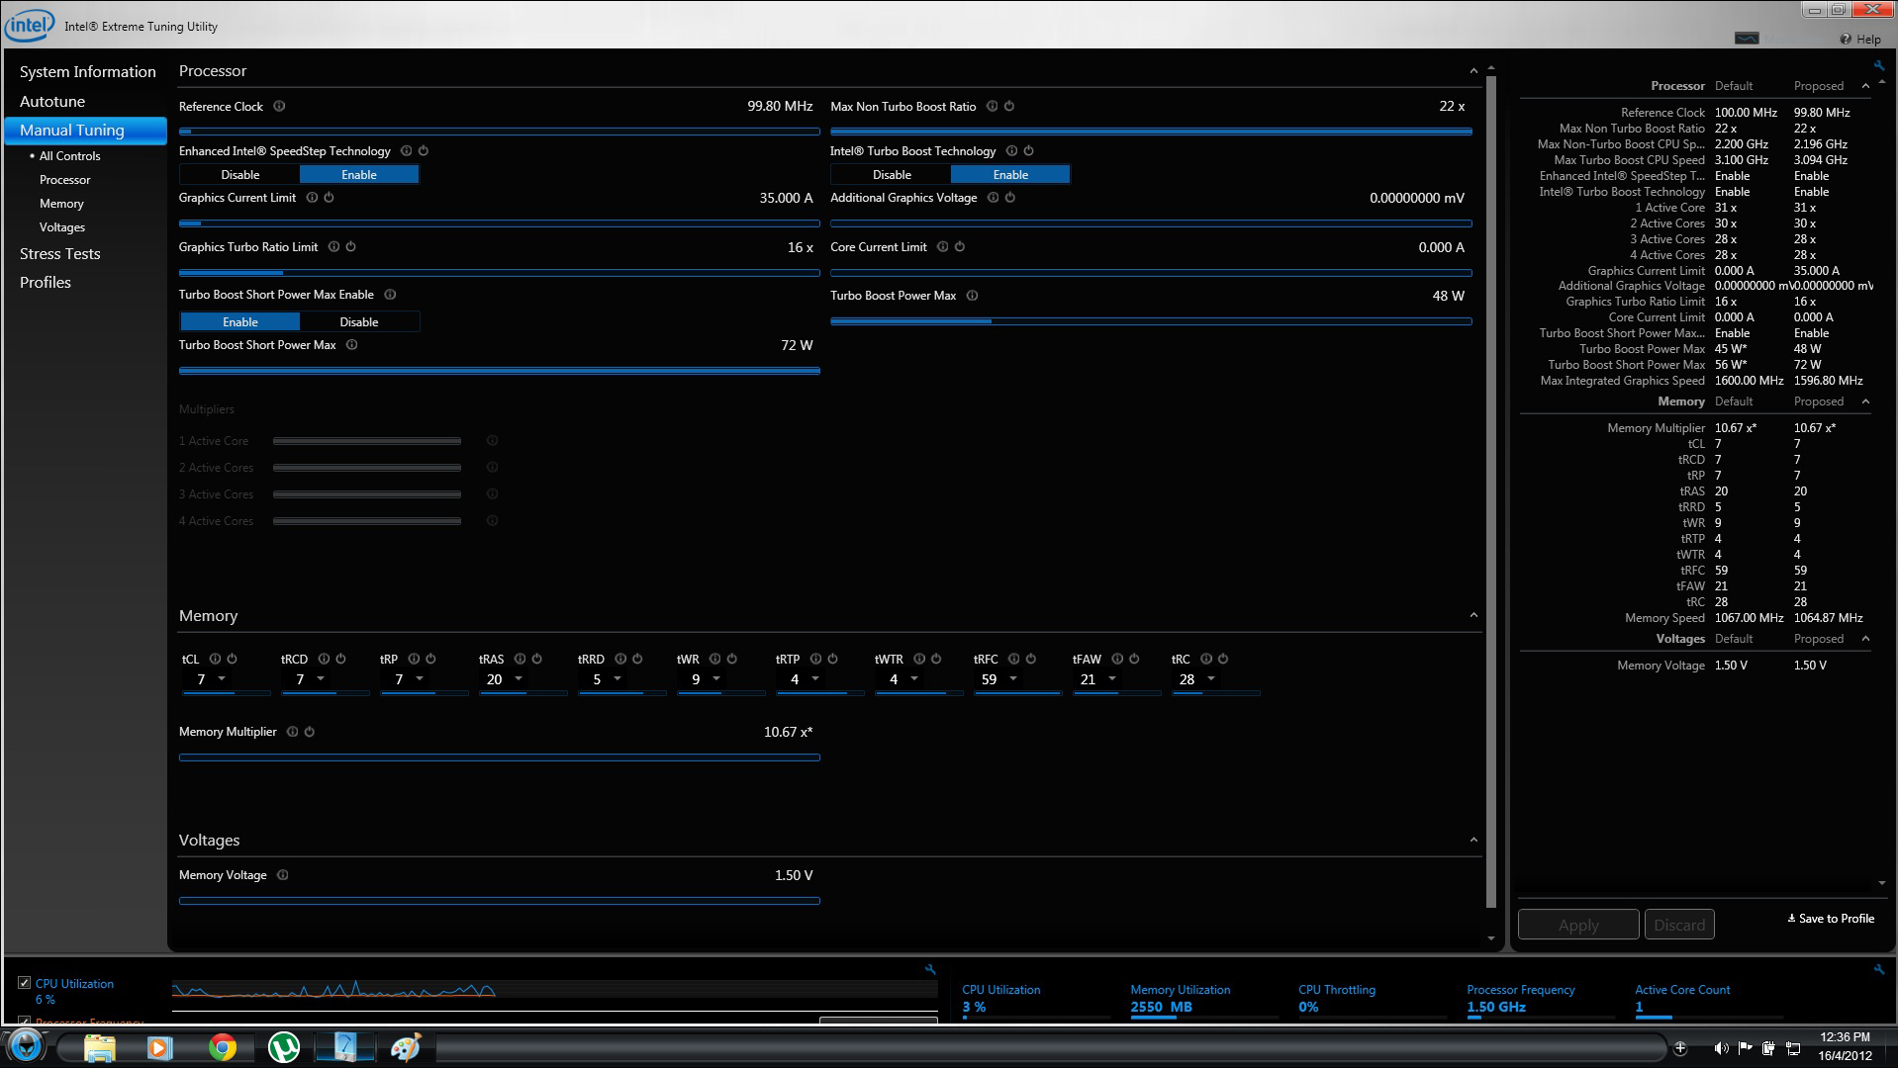Image resolution: width=1898 pixels, height=1068 pixels.
Task: Toggle the CPU Utilization monitor checkbox
Action: click(24, 982)
